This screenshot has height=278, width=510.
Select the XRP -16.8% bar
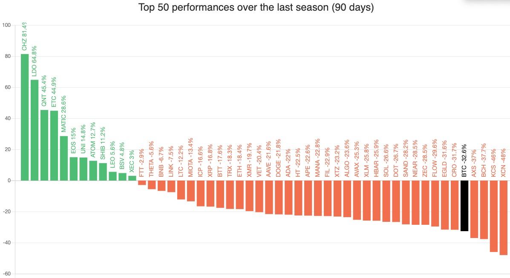tap(210, 193)
